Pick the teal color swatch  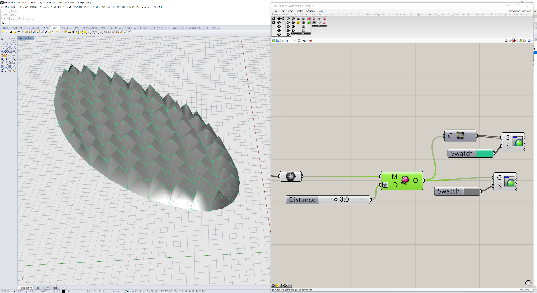point(484,153)
